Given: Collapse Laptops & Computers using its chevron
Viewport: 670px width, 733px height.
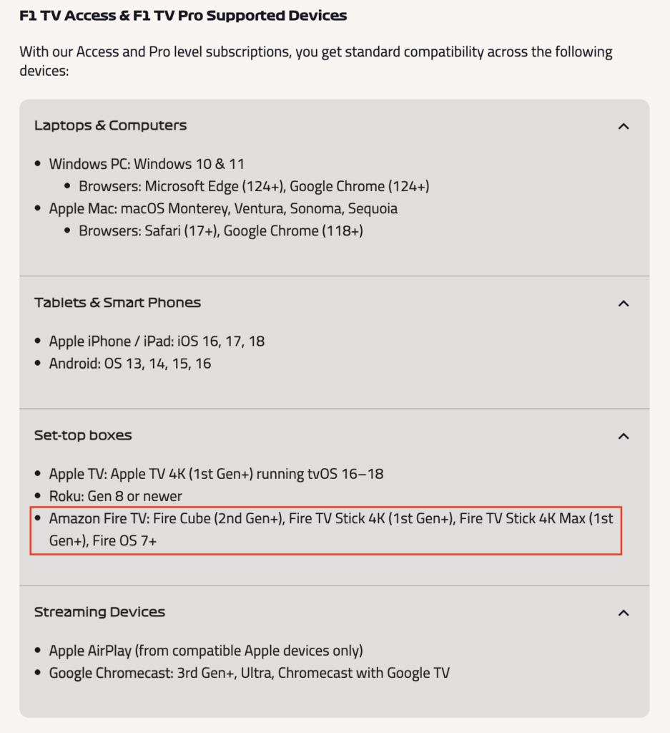Looking at the screenshot, I should pos(624,126).
